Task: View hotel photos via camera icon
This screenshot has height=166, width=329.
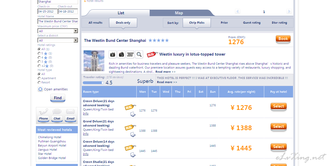Action: [x=122, y=54]
